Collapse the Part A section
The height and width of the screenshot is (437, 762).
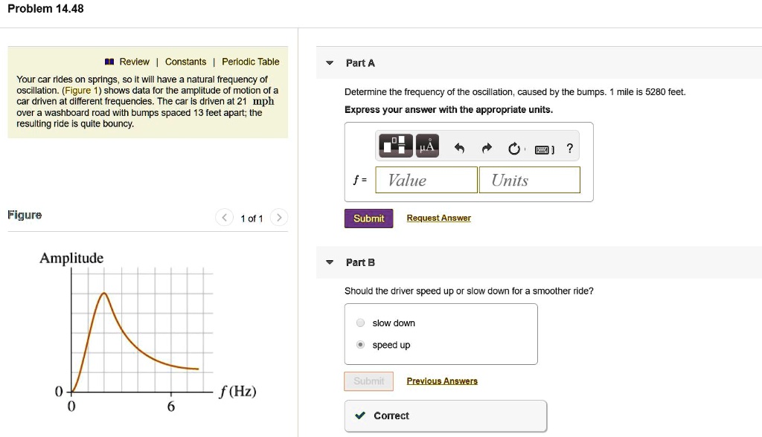pyautogui.click(x=329, y=63)
